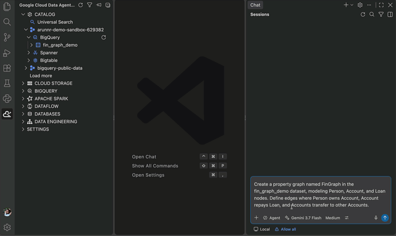Viewport: 396px width, 236px height.
Task: Search the chat Sessions
Action: (x=372, y=14)
